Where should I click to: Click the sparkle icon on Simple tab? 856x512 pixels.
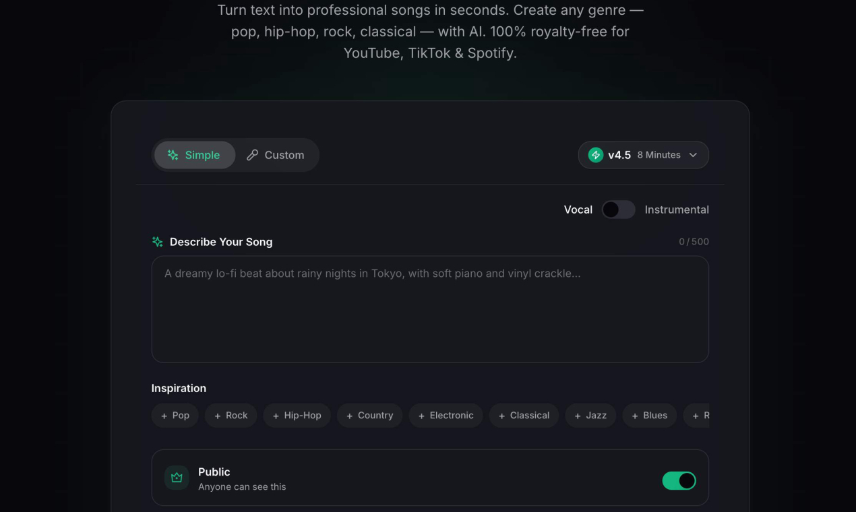coord(173,155)
